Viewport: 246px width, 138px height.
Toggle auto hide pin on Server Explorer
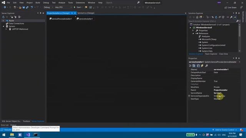(40, 13)
